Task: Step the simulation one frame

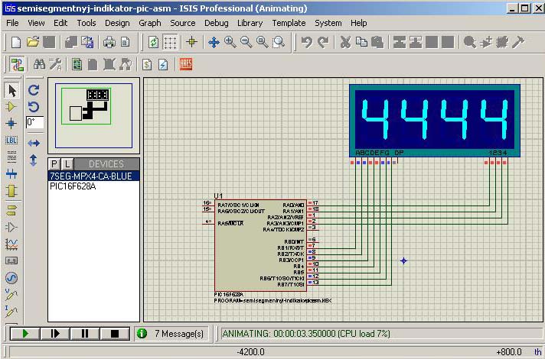Action: 55,334
